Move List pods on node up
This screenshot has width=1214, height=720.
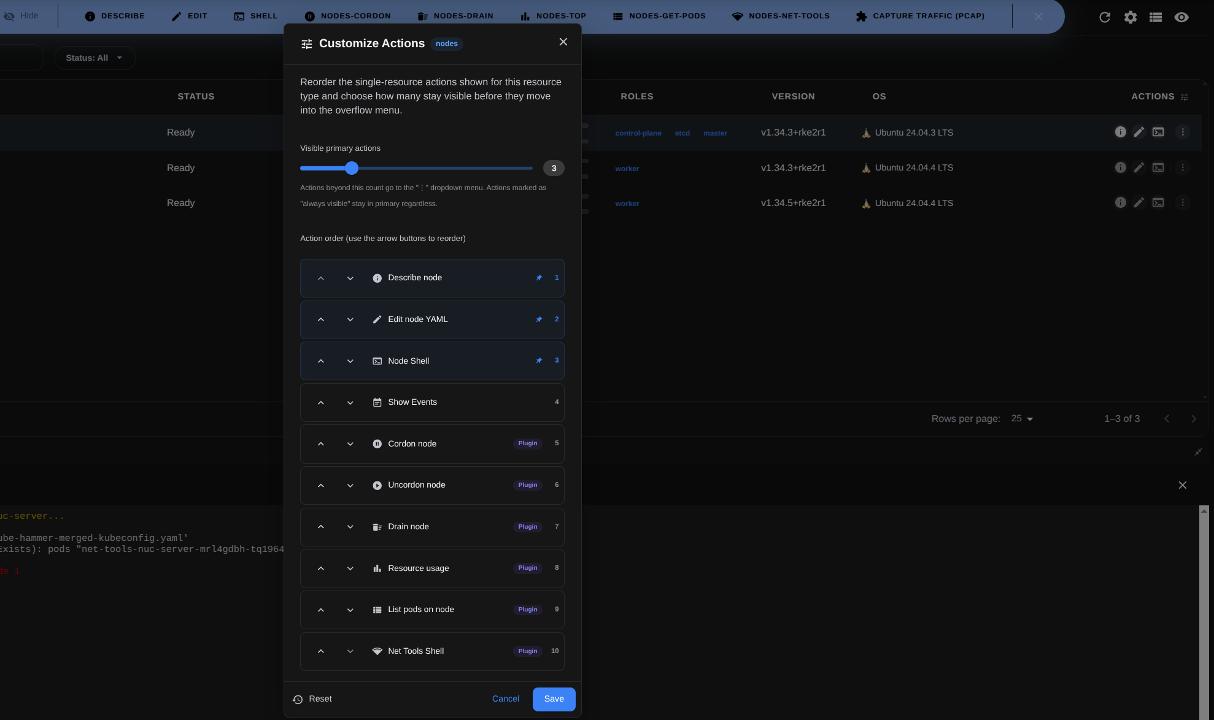point(320,610)
